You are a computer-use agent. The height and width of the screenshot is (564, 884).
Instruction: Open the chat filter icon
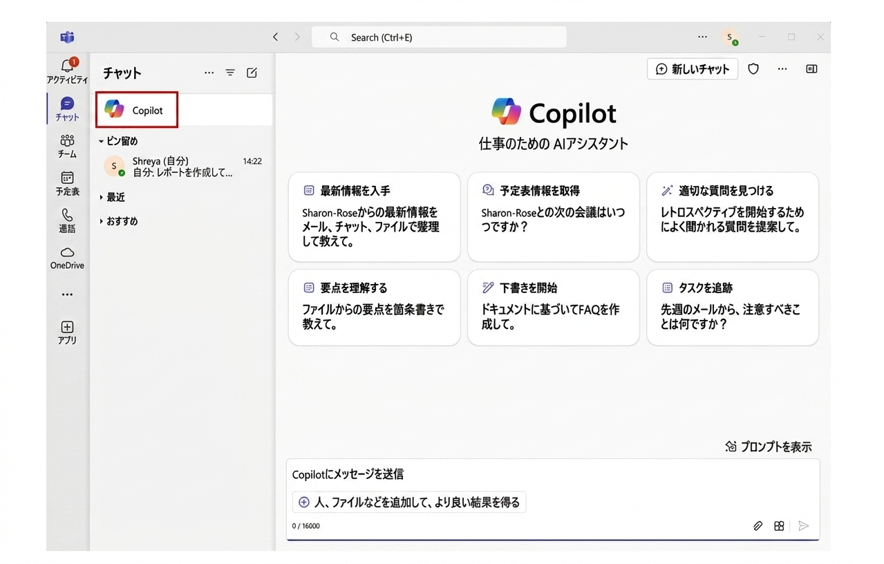tap(230, 73)
